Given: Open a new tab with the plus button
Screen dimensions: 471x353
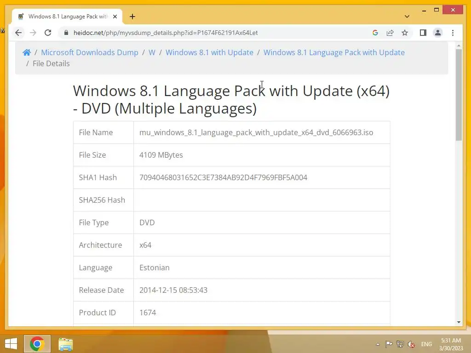Looking at the screenshot, I should click(x=132, y=17).
